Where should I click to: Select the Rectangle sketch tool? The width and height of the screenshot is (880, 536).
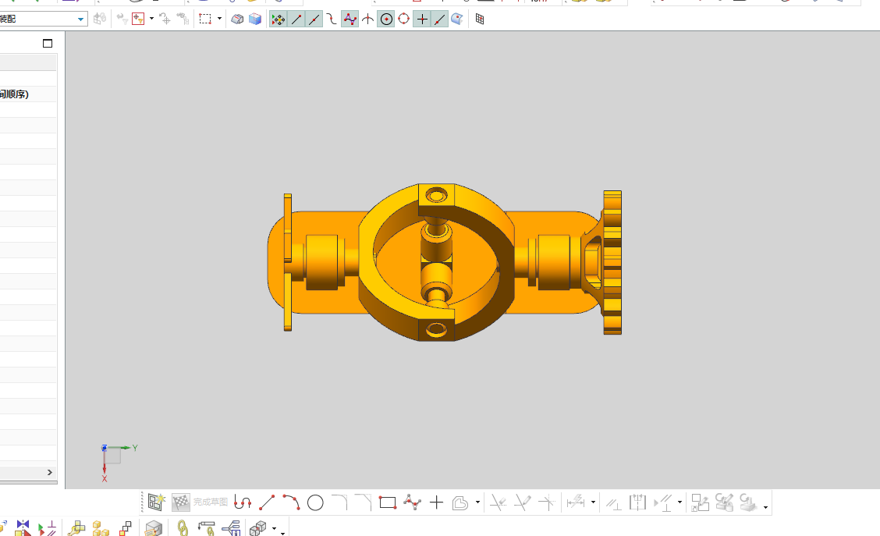[x=388, y=502]
